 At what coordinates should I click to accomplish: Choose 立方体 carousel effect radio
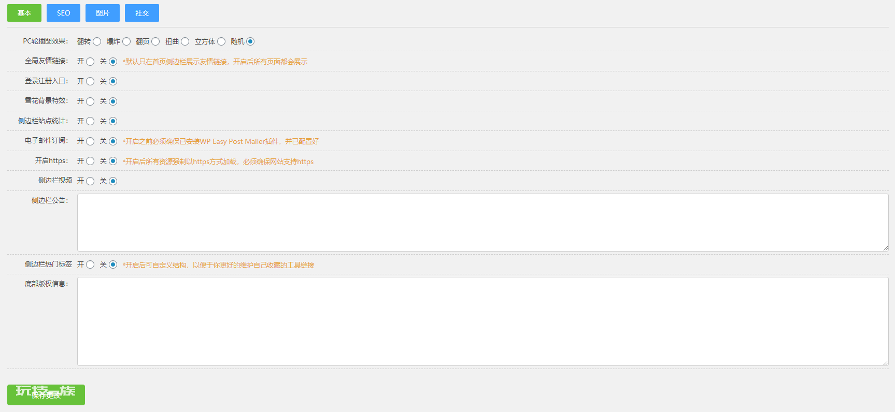pos(221,41)
